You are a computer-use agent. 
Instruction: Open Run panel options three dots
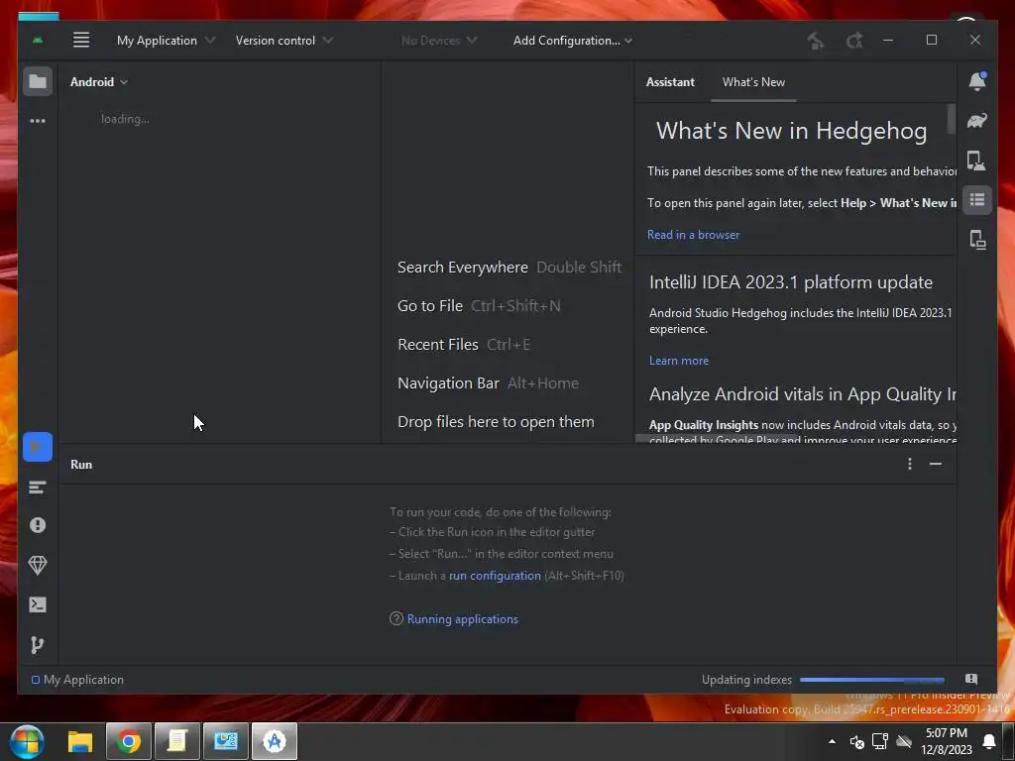[910, 464]
